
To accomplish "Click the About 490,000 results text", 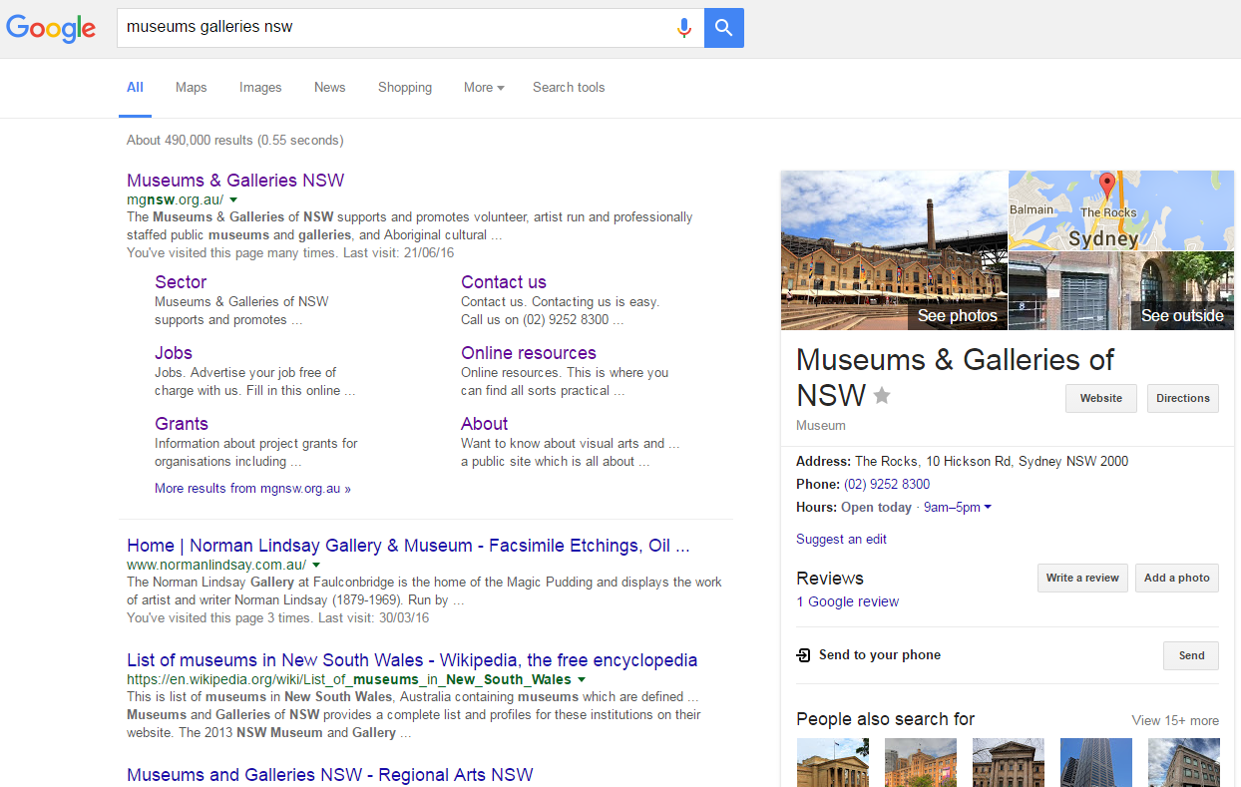I will click(x=235, y=141).
